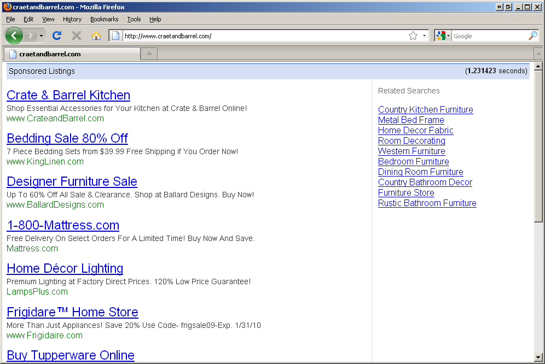The image size is (545, 364).
Task: Click the Premium Lighting at Factory description
Action: pyautogui.click(x=129, y=281)
